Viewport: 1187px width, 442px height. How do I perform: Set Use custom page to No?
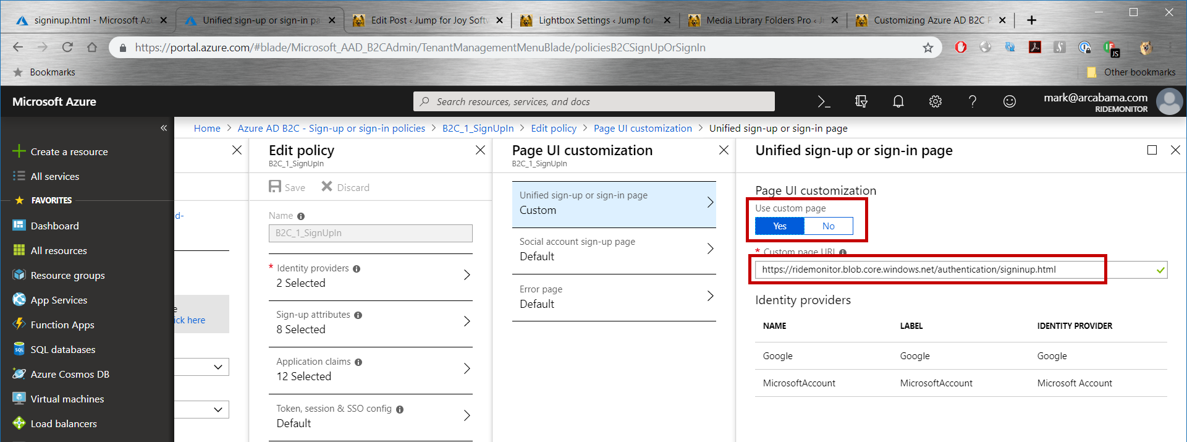pos(829,226)
